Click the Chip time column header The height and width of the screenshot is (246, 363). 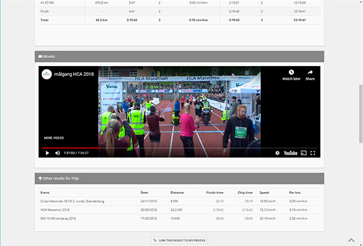click(245, 193)
